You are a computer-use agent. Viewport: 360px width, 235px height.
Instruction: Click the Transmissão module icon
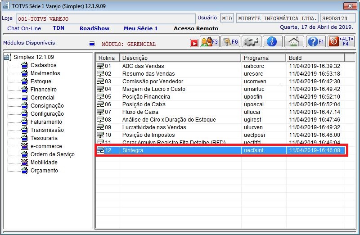click(x=25, y=130)
